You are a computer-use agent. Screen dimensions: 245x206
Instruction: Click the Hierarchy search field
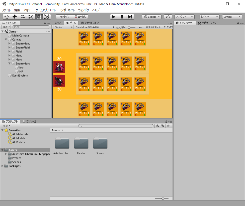tap(31, 27)
